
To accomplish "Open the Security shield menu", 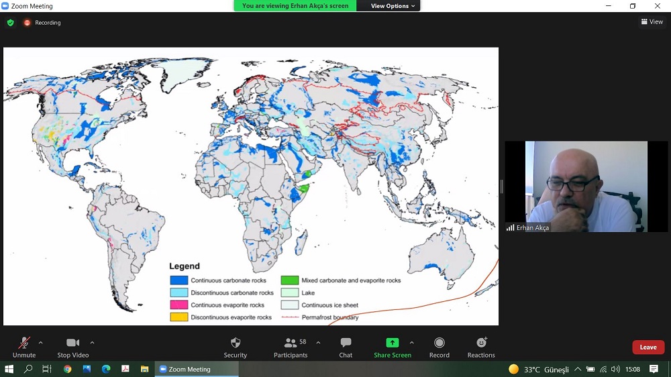I will (x=236, y=347).
